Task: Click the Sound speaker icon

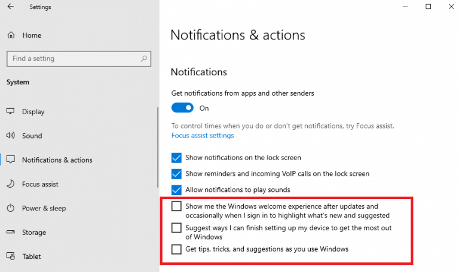Action: coord(11,135)
